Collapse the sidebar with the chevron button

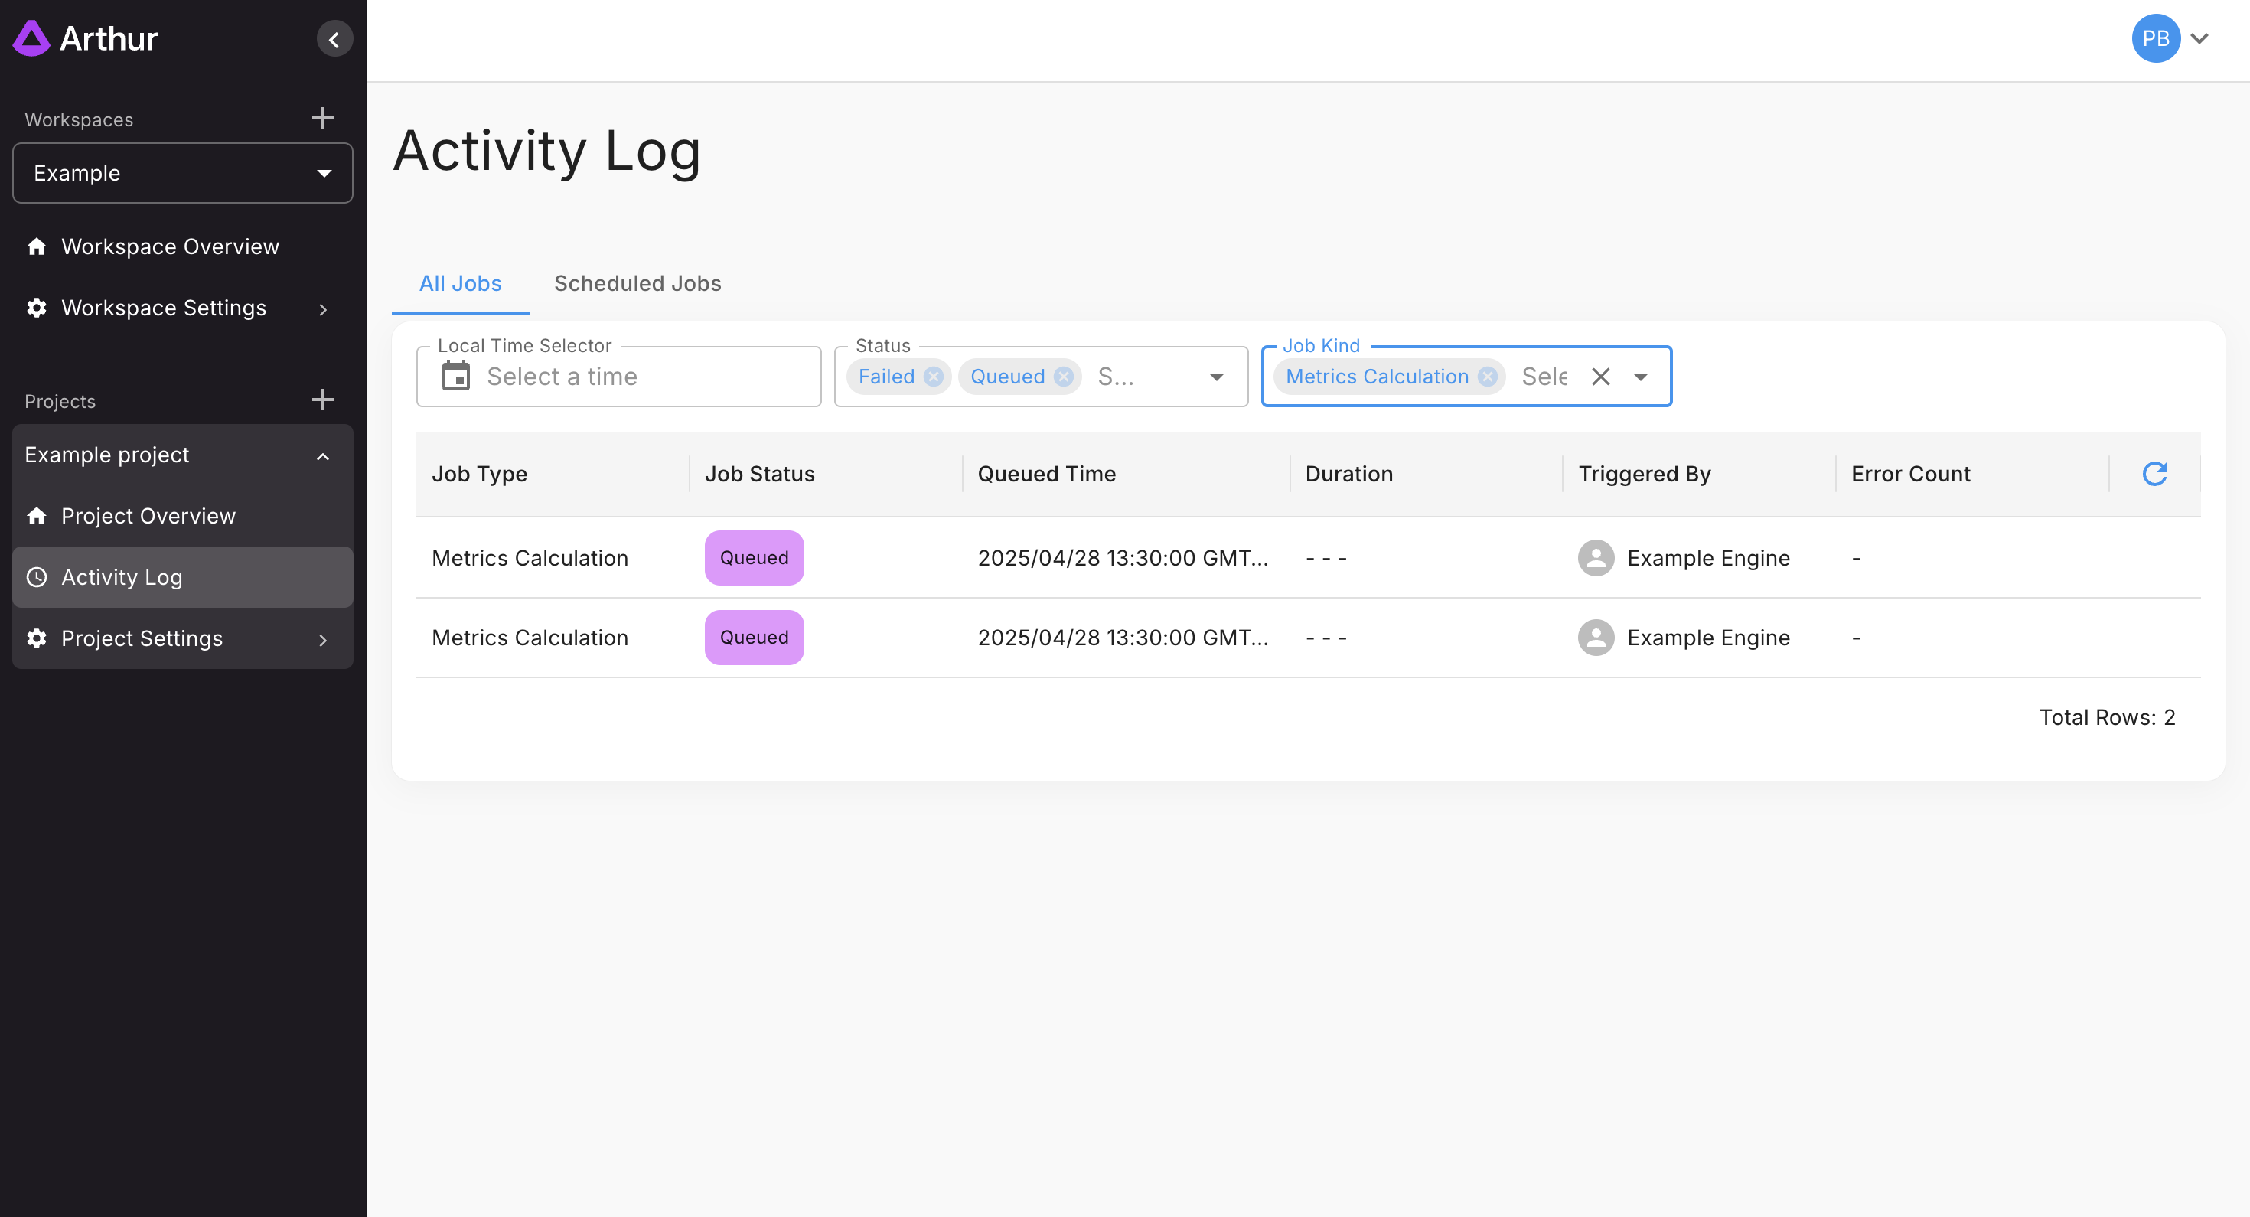coord(334,39)
